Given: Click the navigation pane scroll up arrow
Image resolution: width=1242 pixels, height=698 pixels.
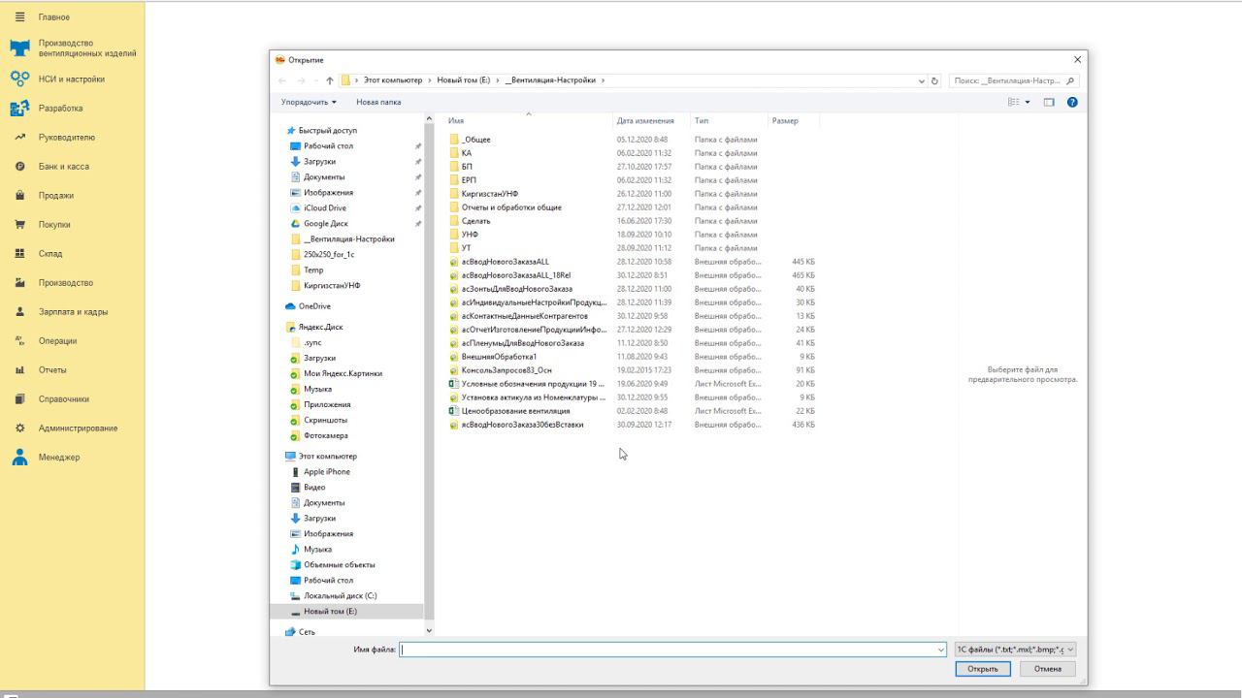Looking at the screenshot, I should click(429, 119).
